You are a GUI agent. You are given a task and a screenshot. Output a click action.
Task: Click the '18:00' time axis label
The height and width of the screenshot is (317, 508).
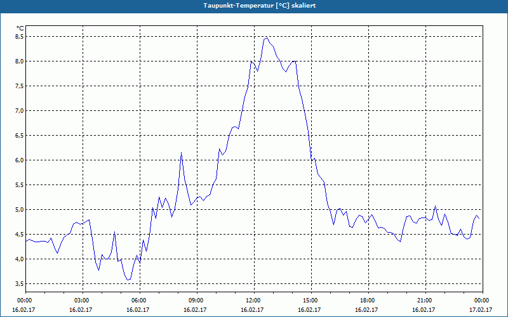tap(369, 301)
